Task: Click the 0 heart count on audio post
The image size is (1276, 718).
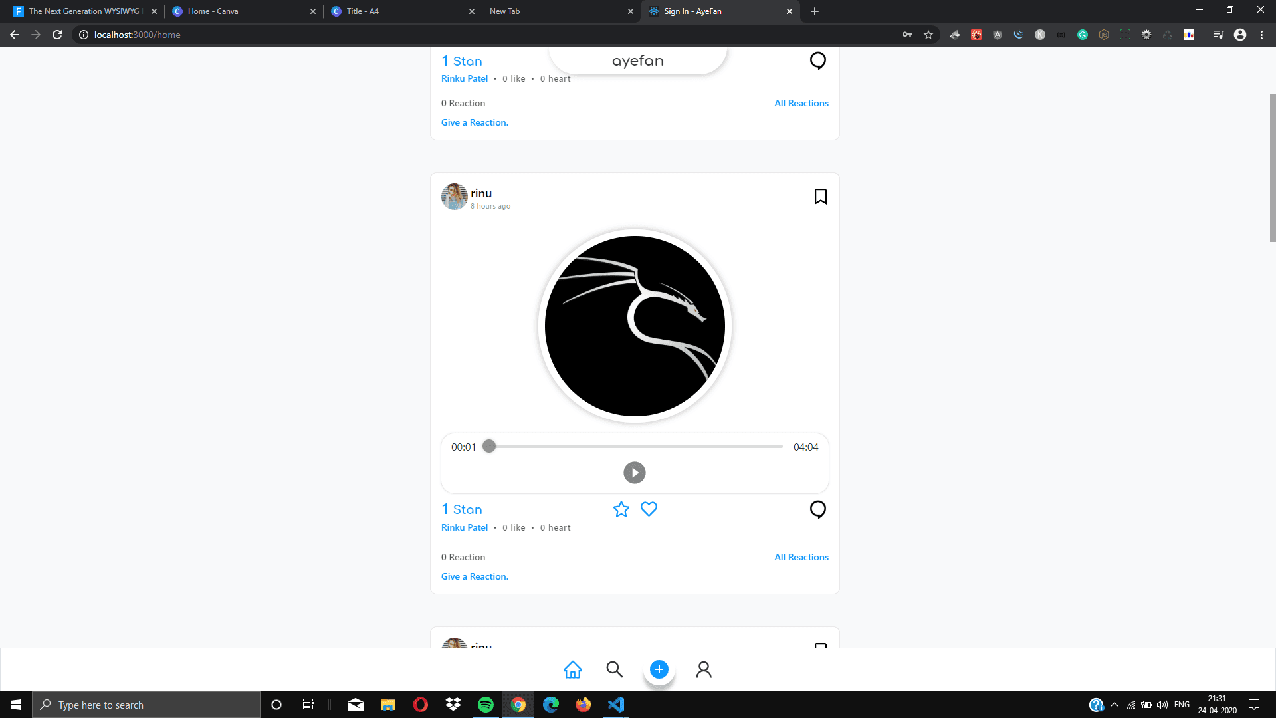Action: [556, 527]
